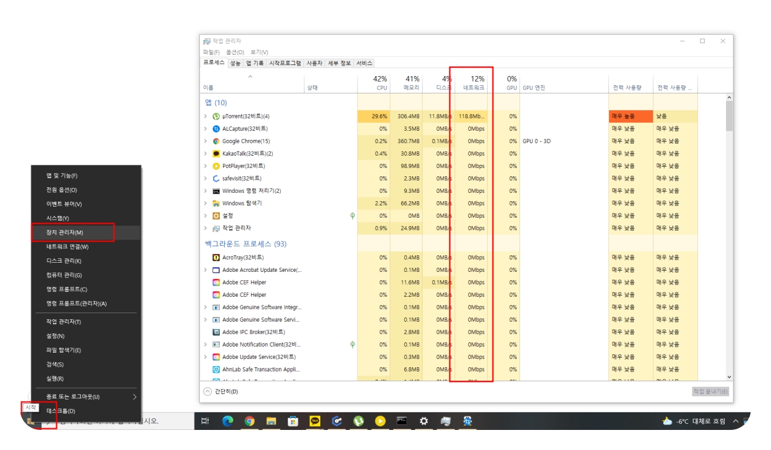Sort by the CPU column header

373,83
